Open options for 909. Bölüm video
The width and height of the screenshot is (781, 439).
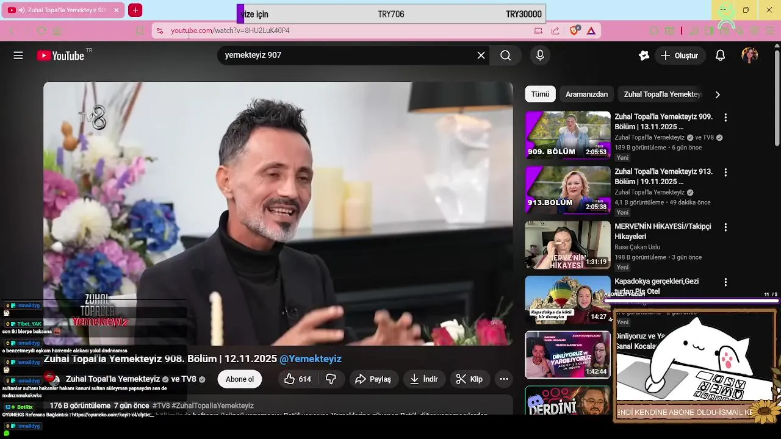pyautogui.click(x=725, y=117)
